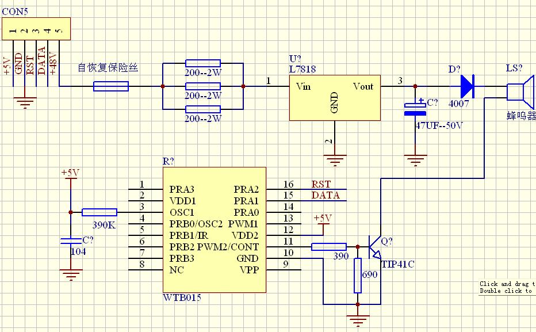Select the 690 vertical resistor
536x332 pixels.
(358, 275)
